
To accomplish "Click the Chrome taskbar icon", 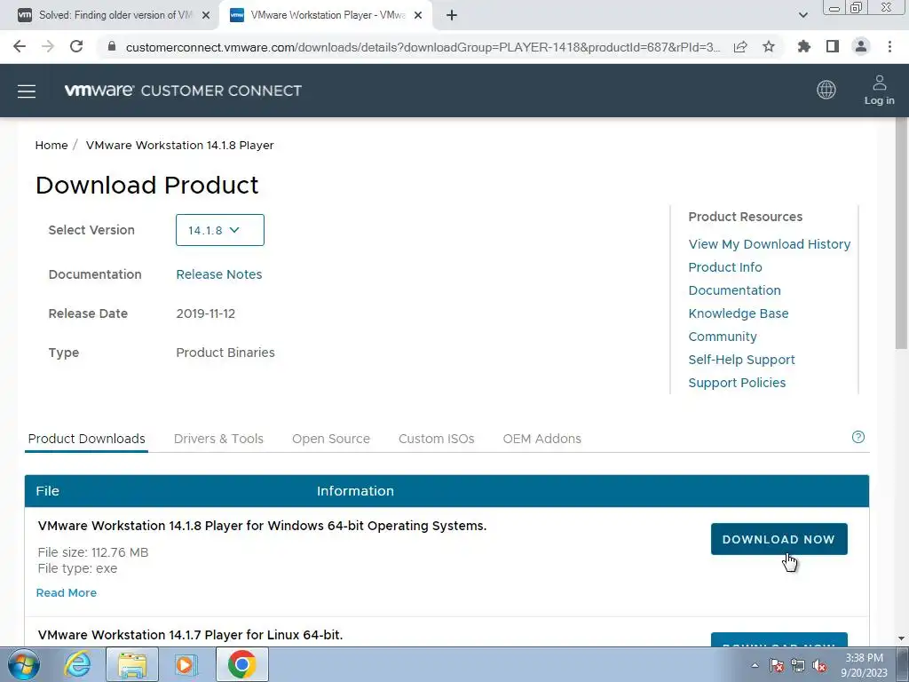I will click(241, 664).
